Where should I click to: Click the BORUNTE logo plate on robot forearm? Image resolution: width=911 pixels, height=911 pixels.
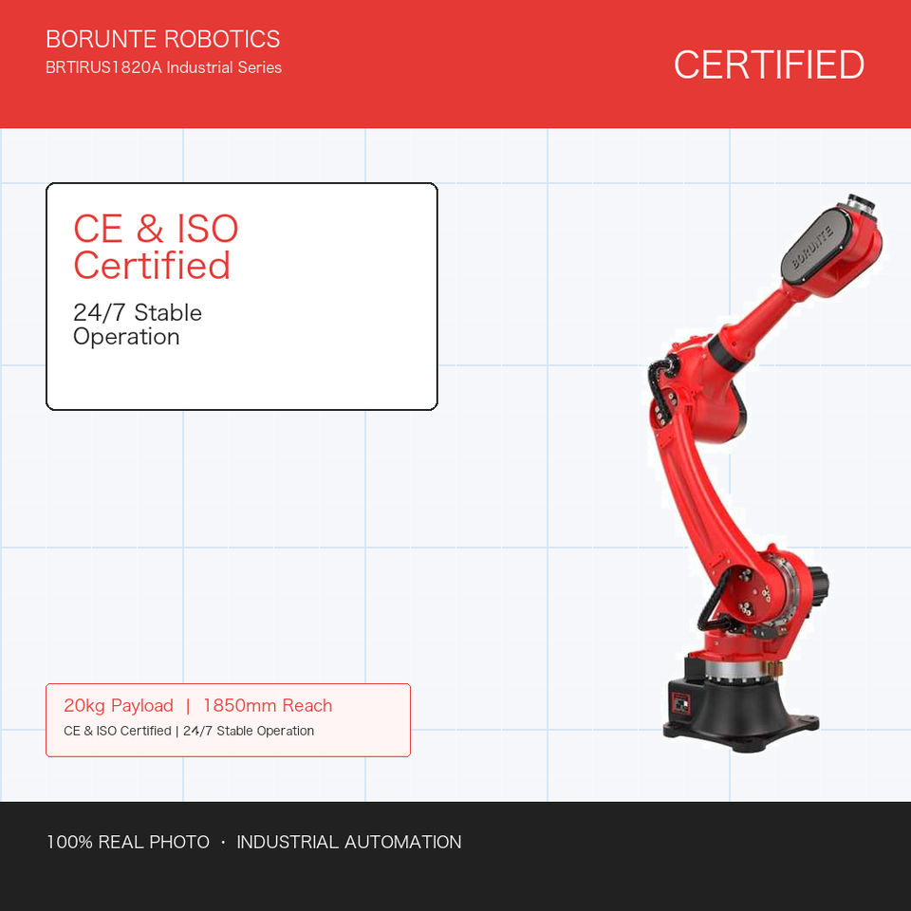pos(816,247)
